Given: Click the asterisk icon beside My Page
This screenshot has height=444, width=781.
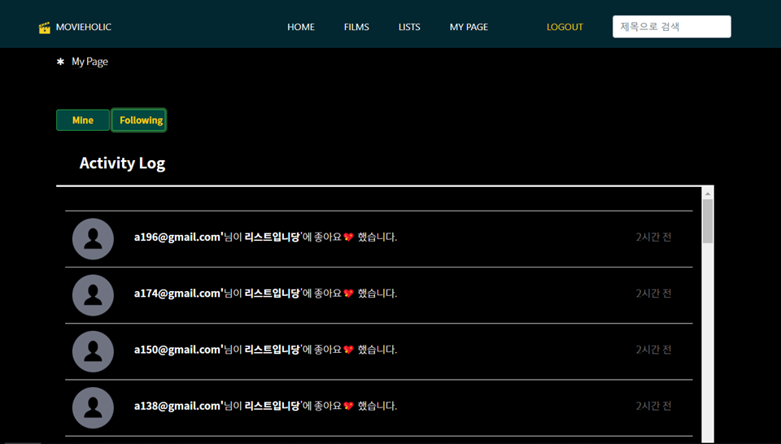Looking at the screenshot, I should [60, 62].
